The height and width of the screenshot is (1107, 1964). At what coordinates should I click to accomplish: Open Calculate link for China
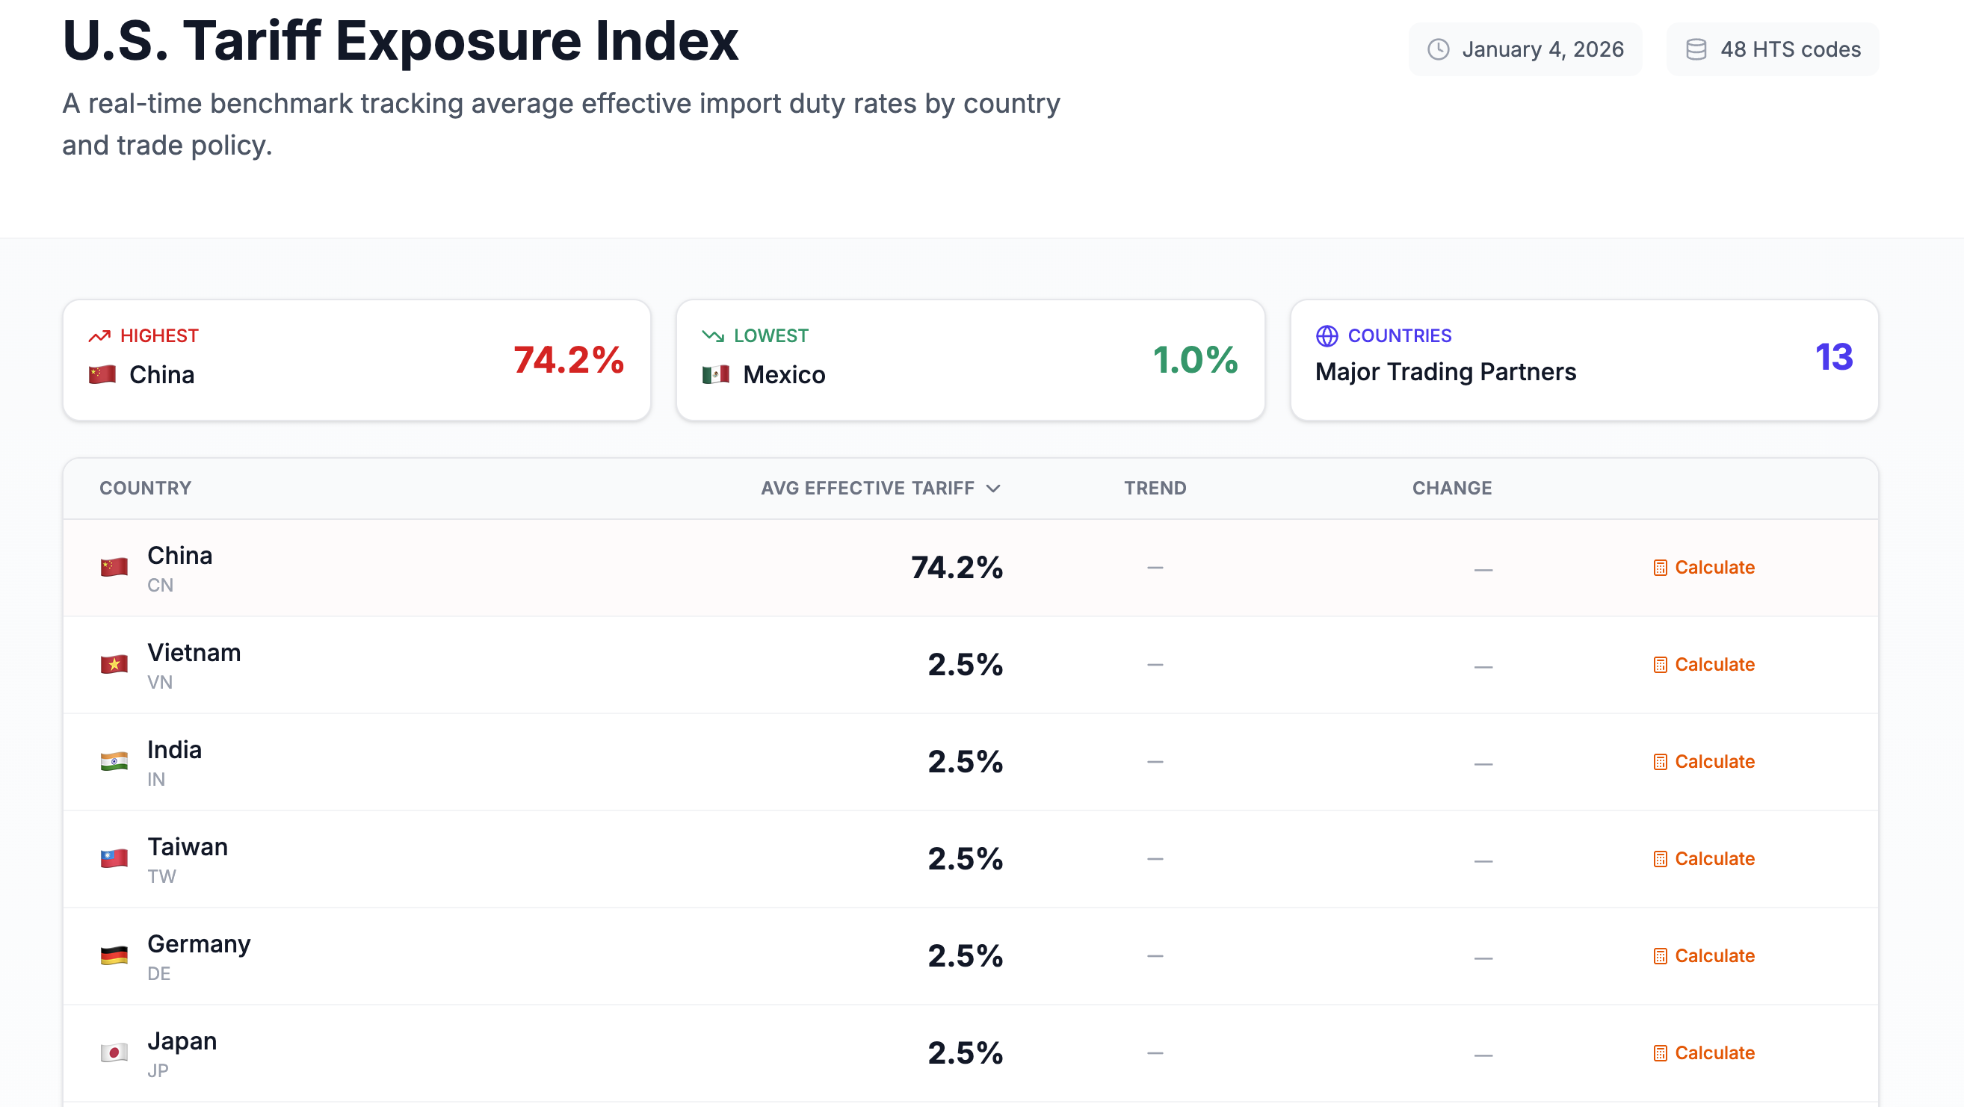pos(1704,568)
